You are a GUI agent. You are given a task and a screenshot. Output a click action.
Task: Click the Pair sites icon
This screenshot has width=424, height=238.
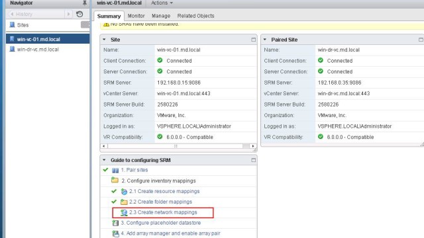[x=115, y=171]
